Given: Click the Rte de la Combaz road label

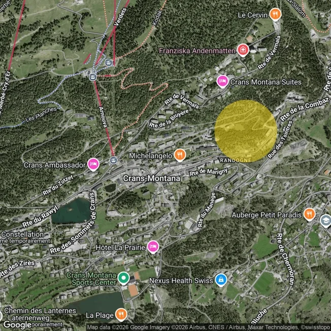Looking at the screenshot, I should (305, 110).
